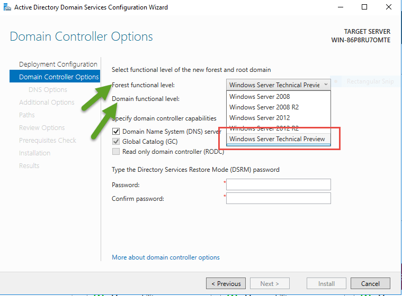Open More about domain controller options link
402x296 pixels.
[166, 257]
